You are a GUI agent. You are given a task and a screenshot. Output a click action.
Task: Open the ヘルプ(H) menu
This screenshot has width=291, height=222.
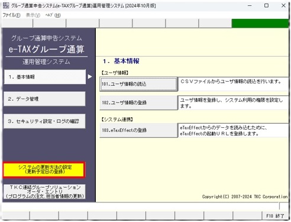53,15
